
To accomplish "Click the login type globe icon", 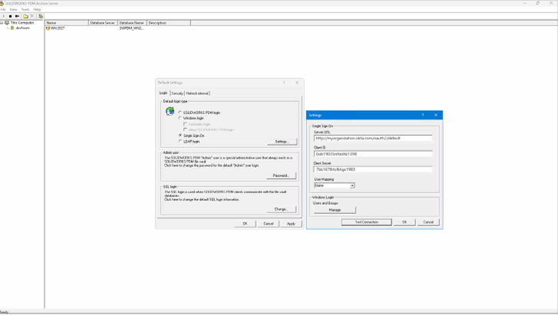I will pos(170,111).
